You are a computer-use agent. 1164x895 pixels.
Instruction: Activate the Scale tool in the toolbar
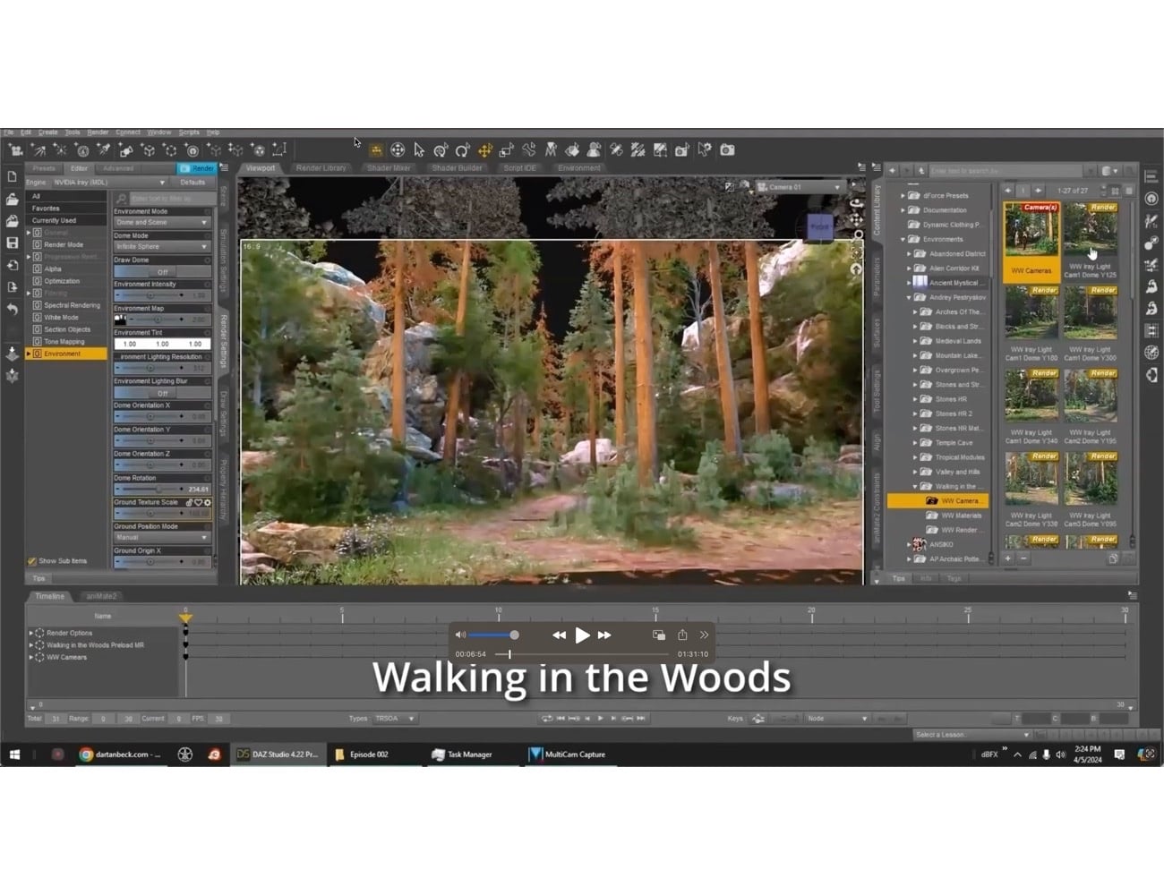[x=507, y=149]
